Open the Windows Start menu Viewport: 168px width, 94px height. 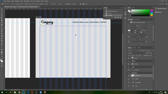click(2, 92)
